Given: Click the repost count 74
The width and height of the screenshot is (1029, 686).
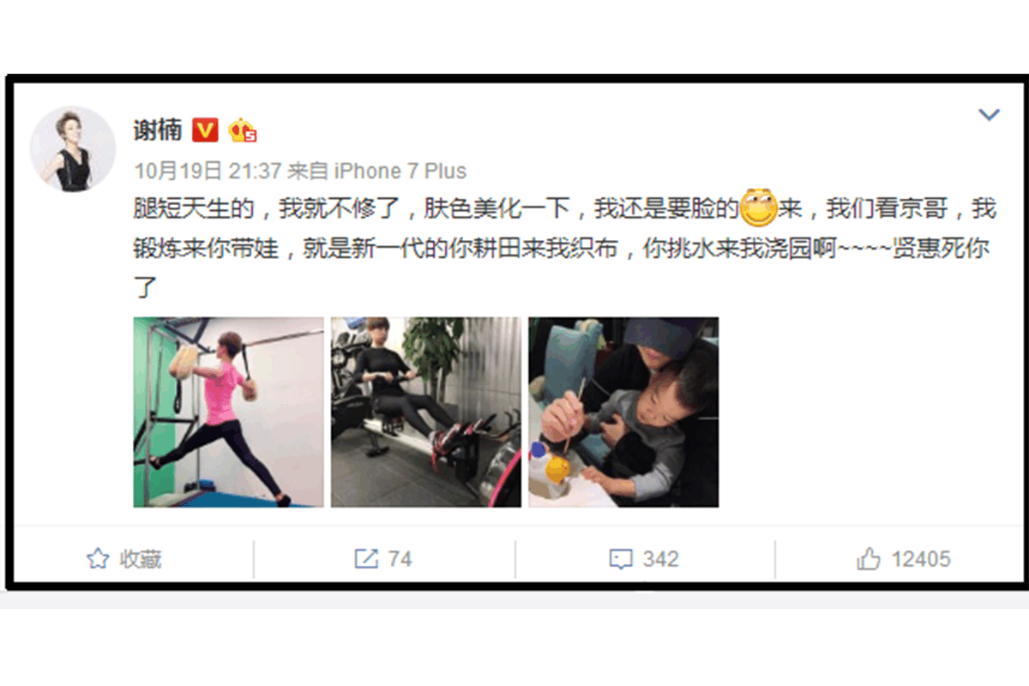Looking at the screenshot, I should coord(400,560).
